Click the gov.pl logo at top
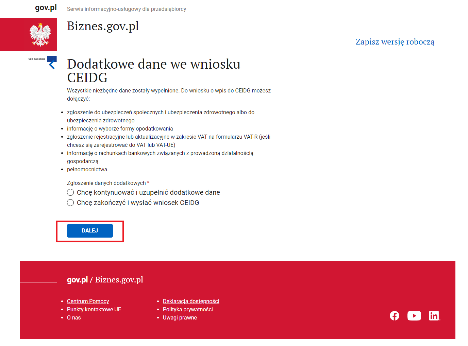 point(46,8)
